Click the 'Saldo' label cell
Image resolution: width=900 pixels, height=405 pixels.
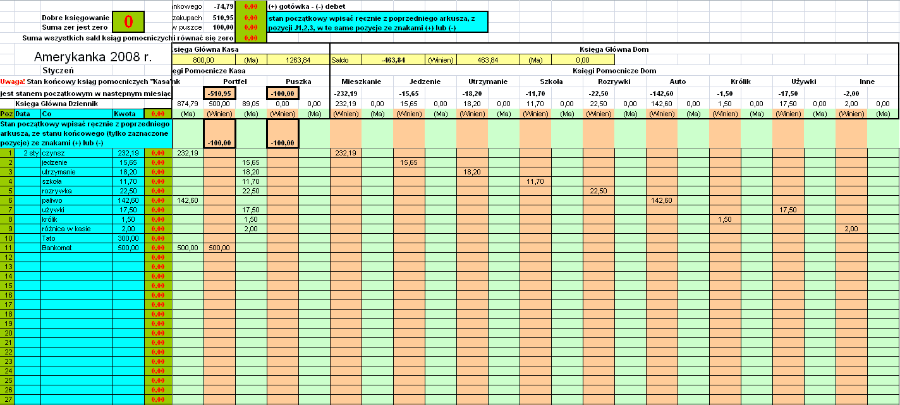[346, 60]
